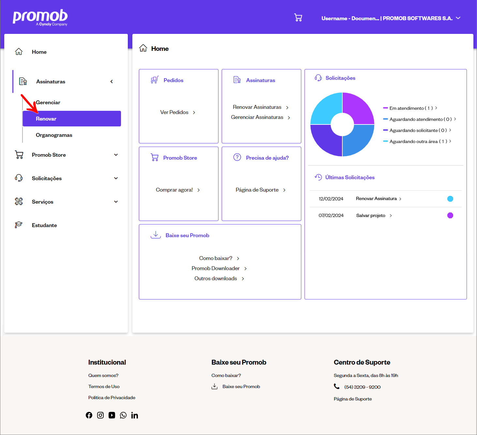Click the Assinaturas document icon in sidebar

point(23,81)
